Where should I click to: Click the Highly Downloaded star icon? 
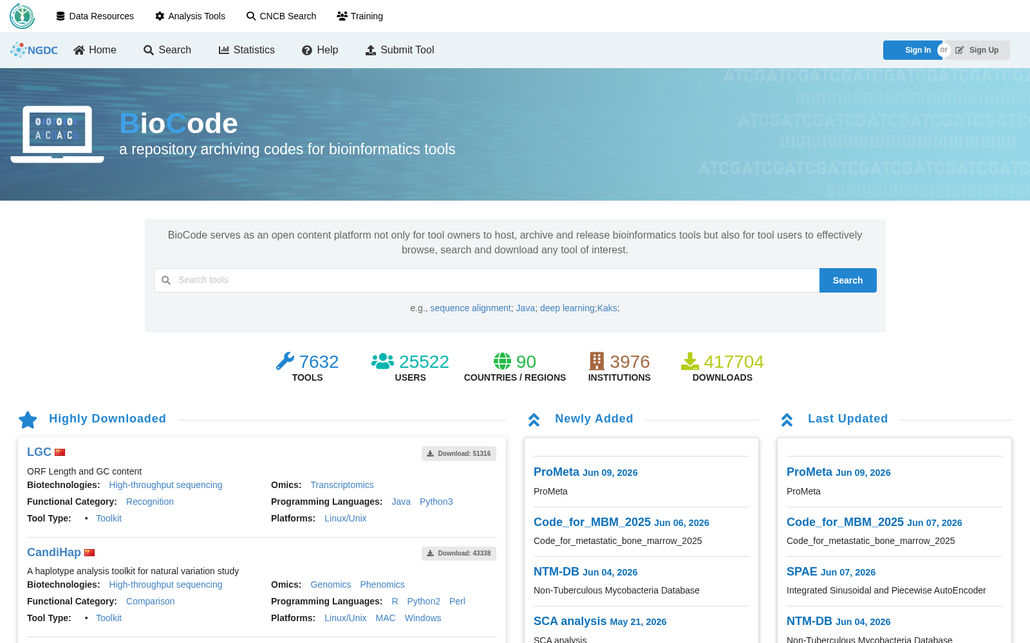coord(28,420)
